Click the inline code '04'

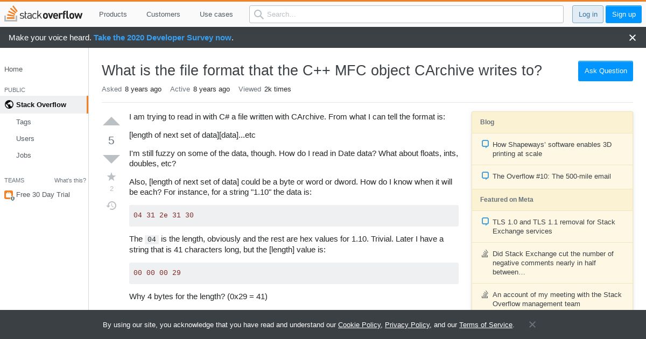(152, 239)
